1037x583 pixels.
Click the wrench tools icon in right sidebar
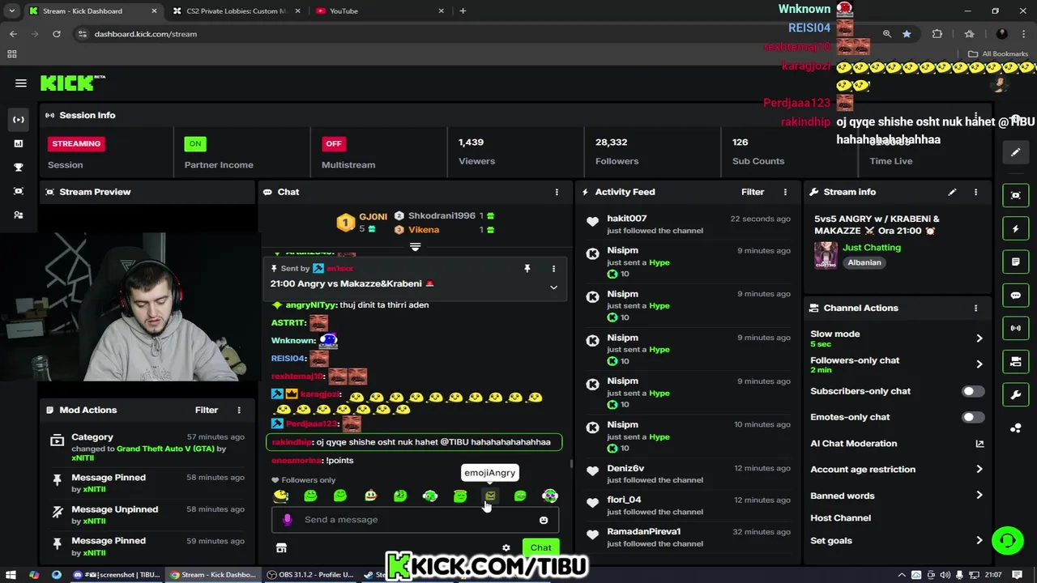coord(1015,394)
